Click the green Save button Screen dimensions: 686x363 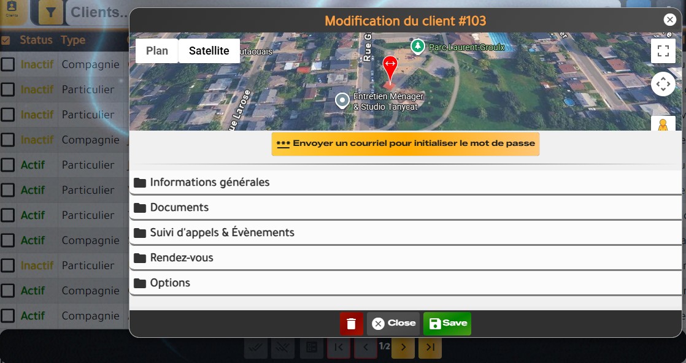(x=447, y=324)
